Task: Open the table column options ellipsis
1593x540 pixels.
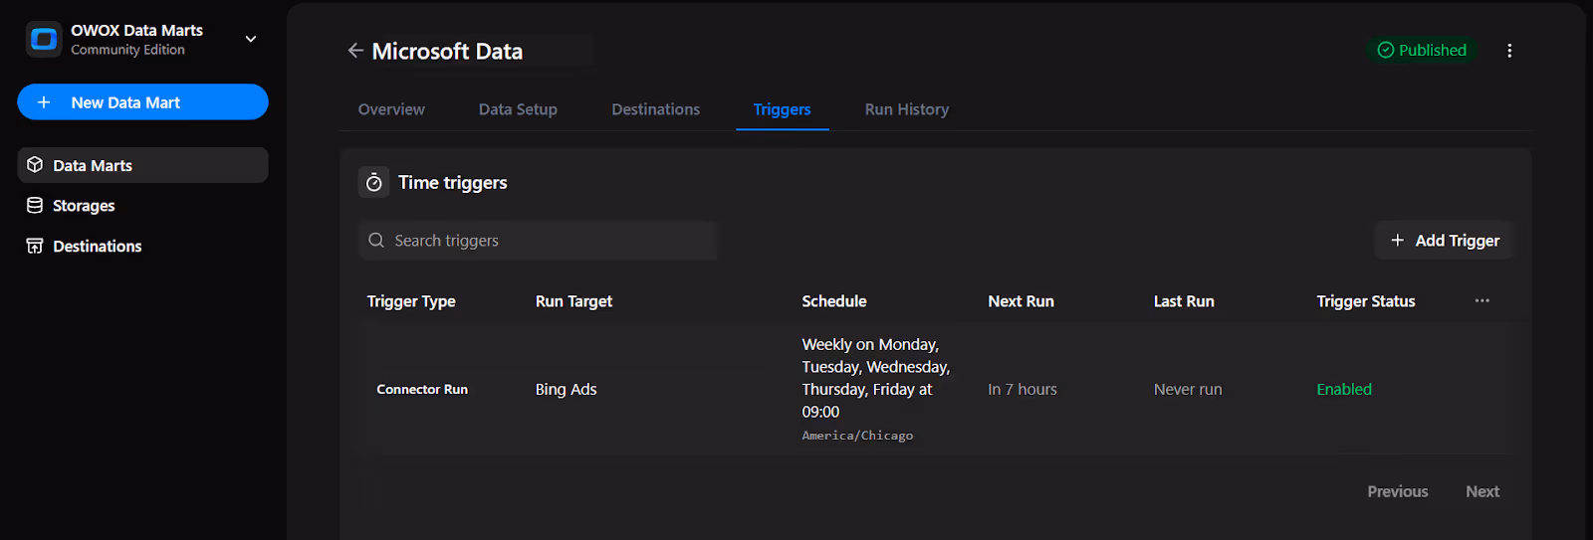Action: [1482, 300]
